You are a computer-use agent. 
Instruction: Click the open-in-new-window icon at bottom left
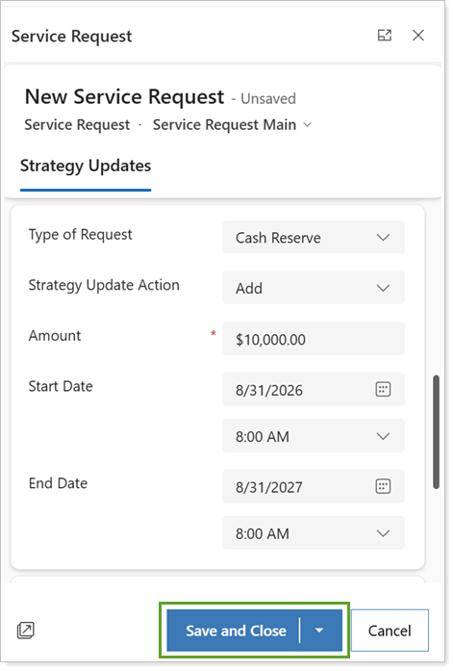pyautogui.click(x=26, y=631)
